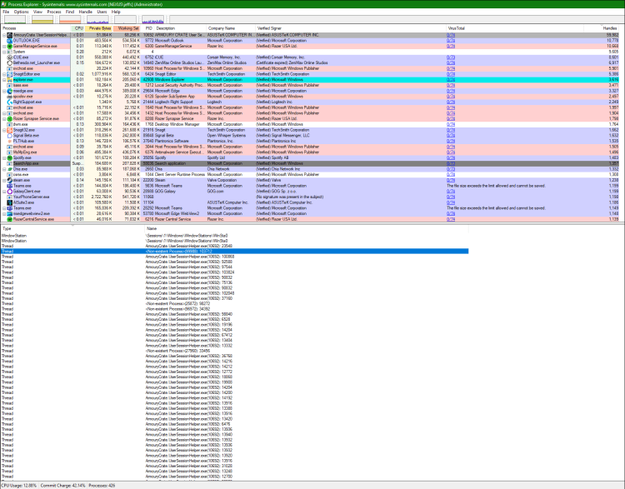Open the green CPU usage mini graph
This screenshot has width=625, height=489.
pos(15,19)
